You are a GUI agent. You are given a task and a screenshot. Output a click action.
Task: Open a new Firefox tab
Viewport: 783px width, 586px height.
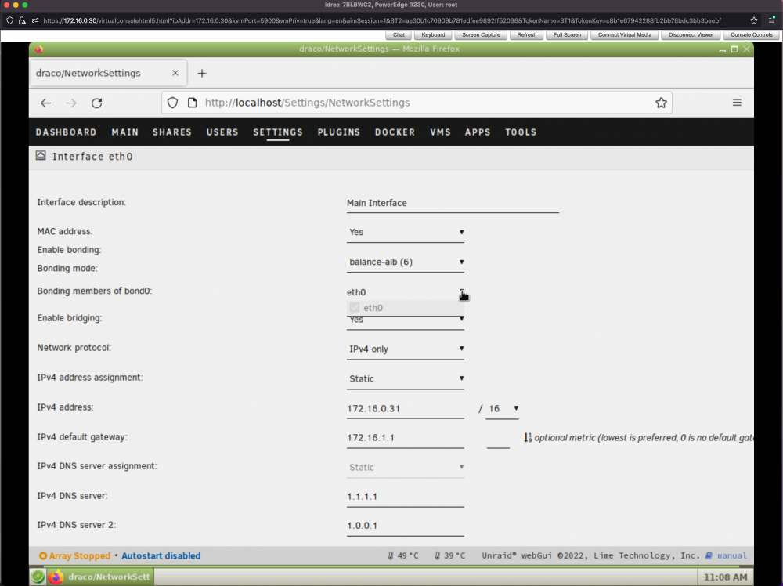[x=202, y=74]
